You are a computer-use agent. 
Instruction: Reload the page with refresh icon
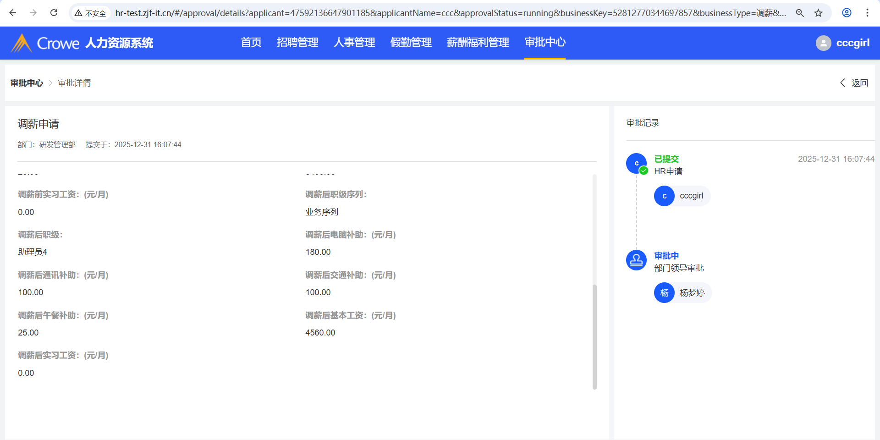(54, 13)
